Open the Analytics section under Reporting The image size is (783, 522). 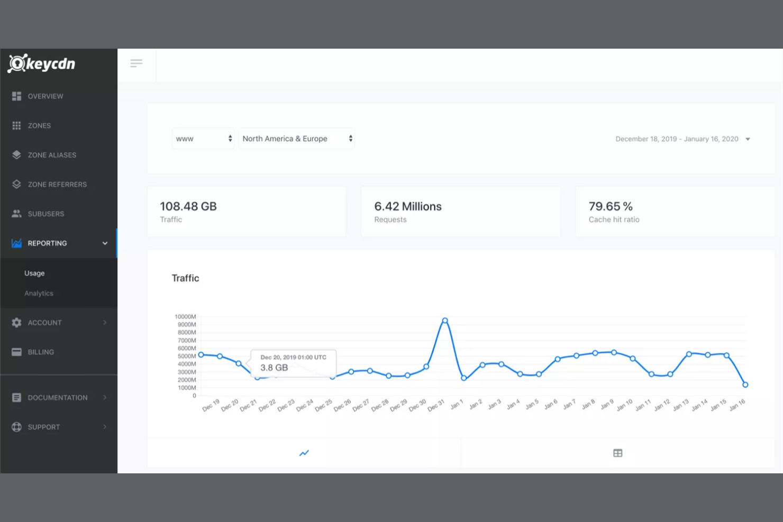click(x=39, y=293)
